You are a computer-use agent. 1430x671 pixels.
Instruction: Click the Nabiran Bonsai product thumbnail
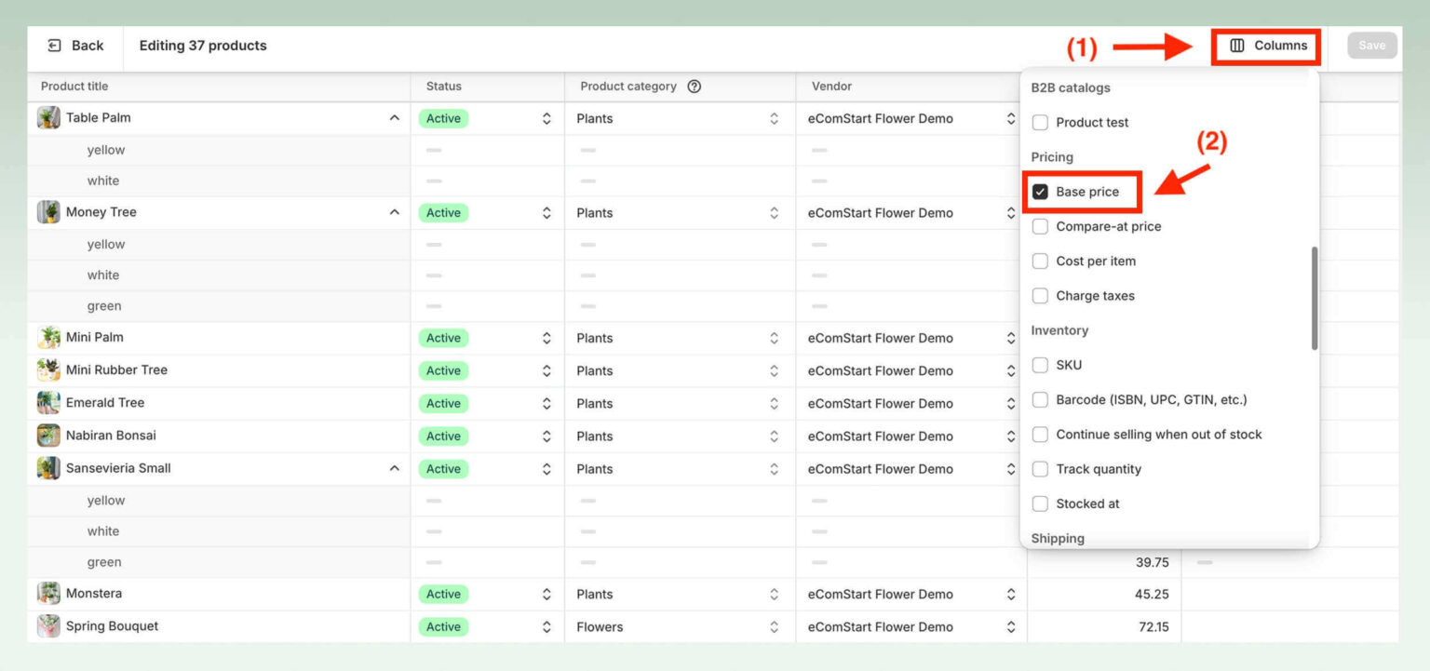tap(47, 435)
